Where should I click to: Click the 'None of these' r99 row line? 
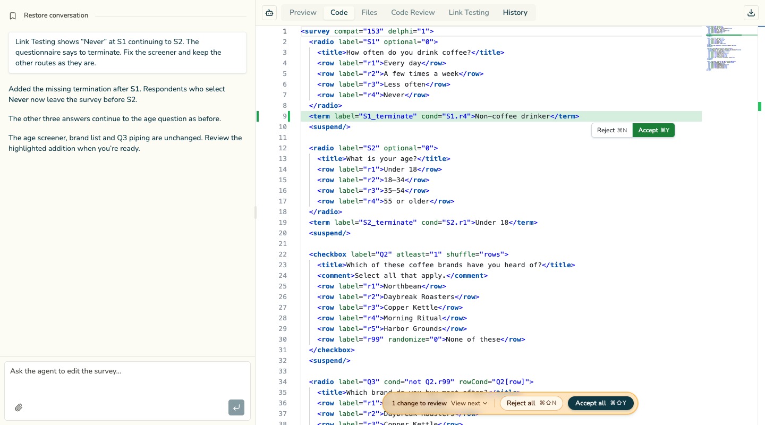[x=421, y=339]
